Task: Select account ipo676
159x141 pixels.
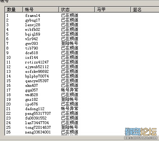Action: pos(32,104)
